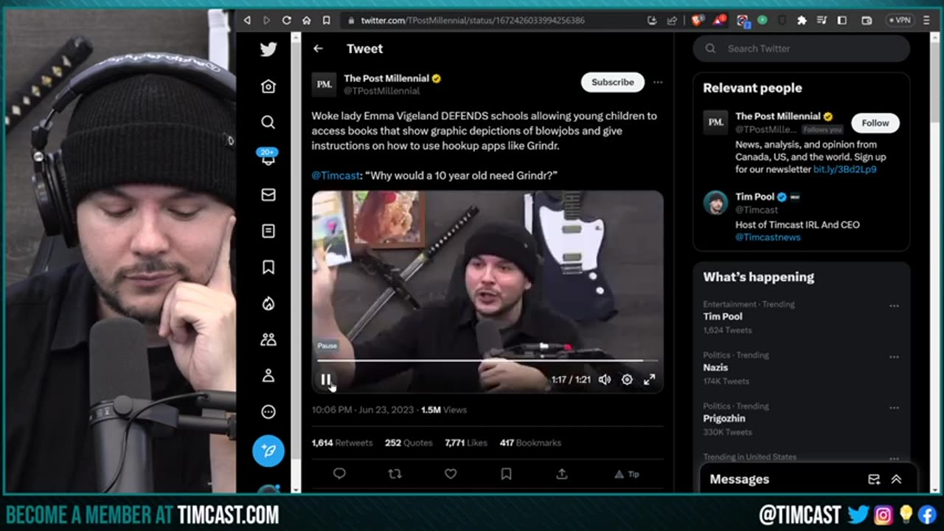Mute the video with the speaker icon
Image resolution: width=944 pixels, height=531 pixels.
point(605,379)
